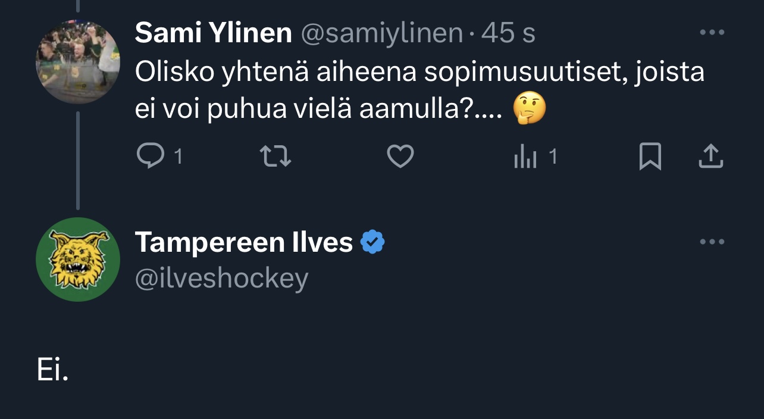
Task: Bookmark Sami Ylinen's tweet
Action: (x=650, y=157)
